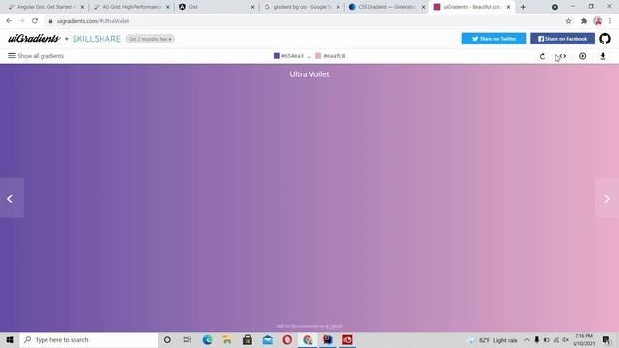Open the GitHub repository icon
This screenshot has height=348, width=619.
click(604, 39)
